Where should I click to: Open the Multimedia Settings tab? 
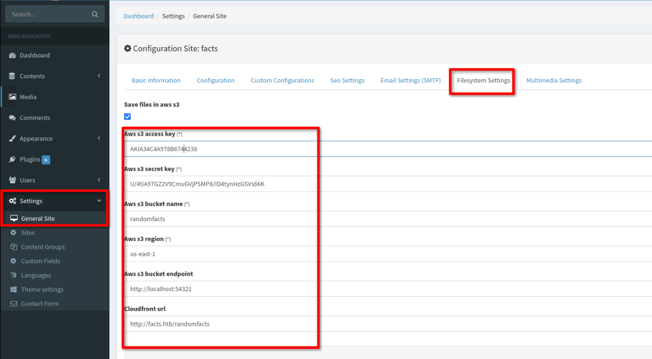pos(553,80)
